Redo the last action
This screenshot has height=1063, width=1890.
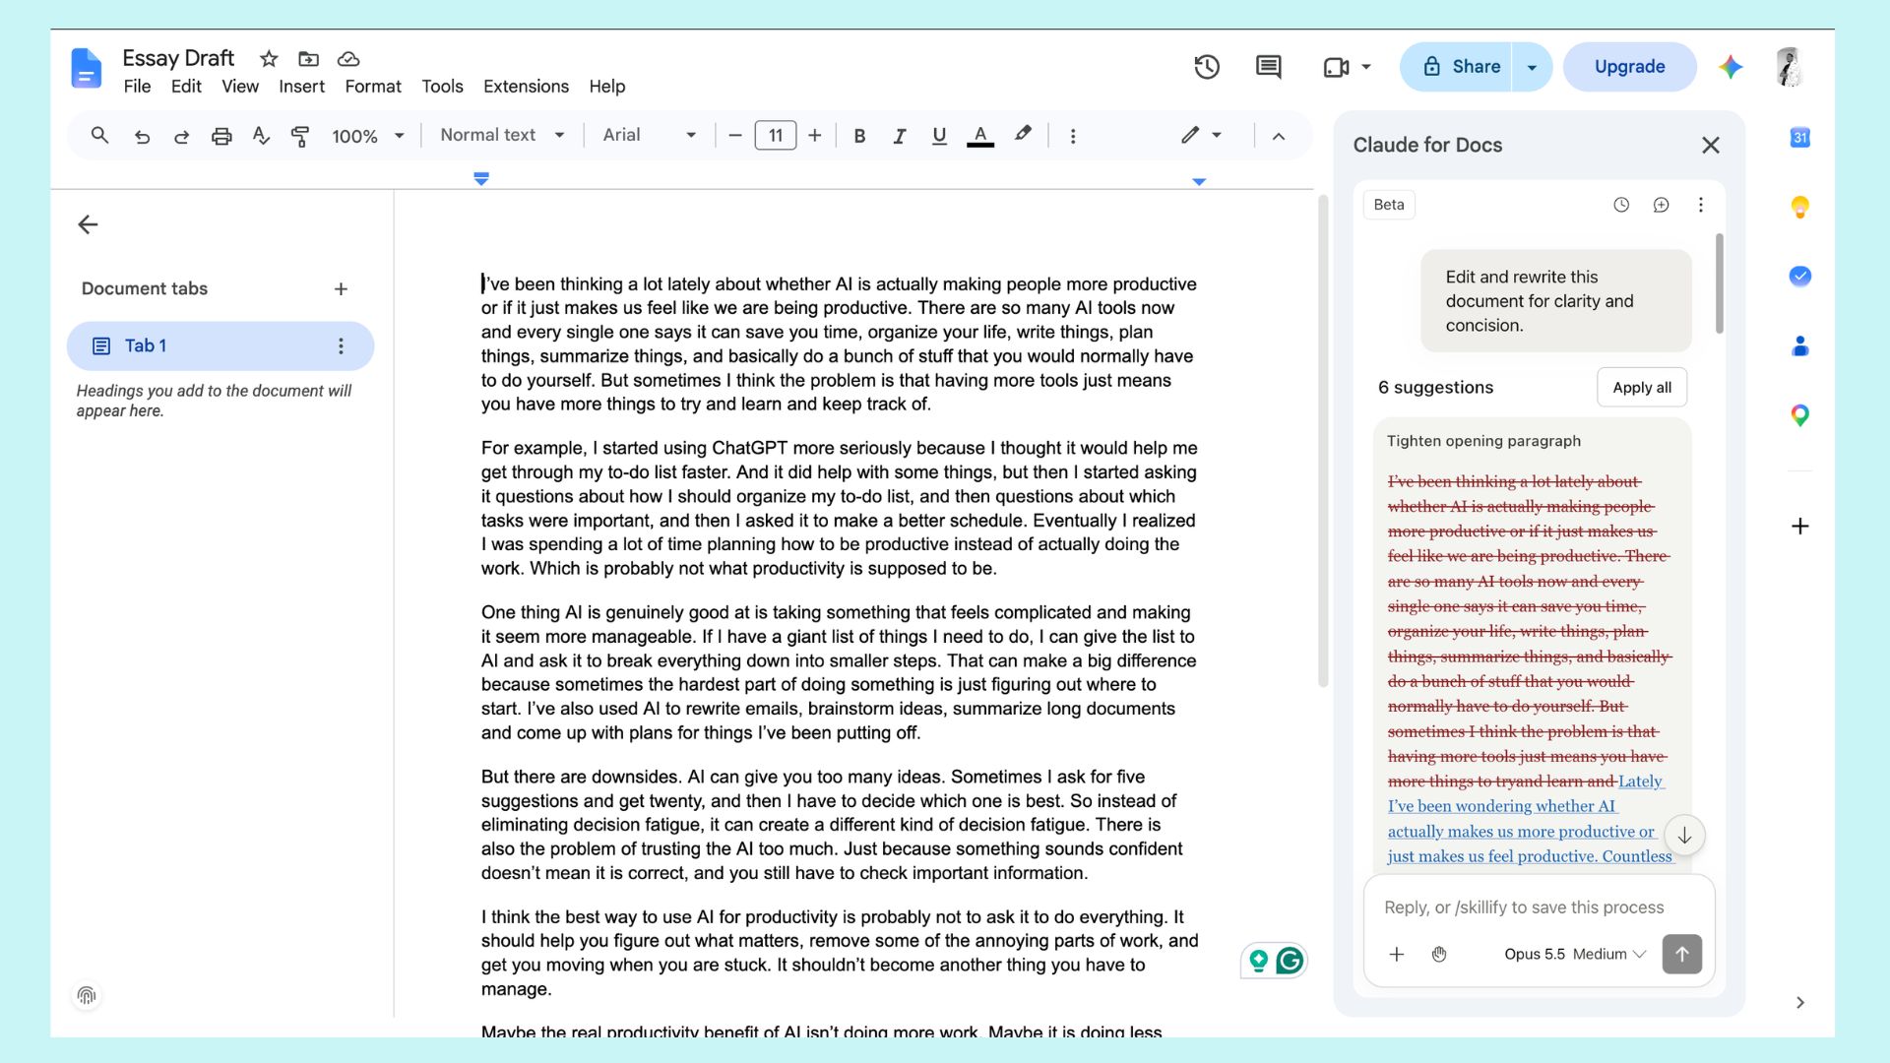181,136
